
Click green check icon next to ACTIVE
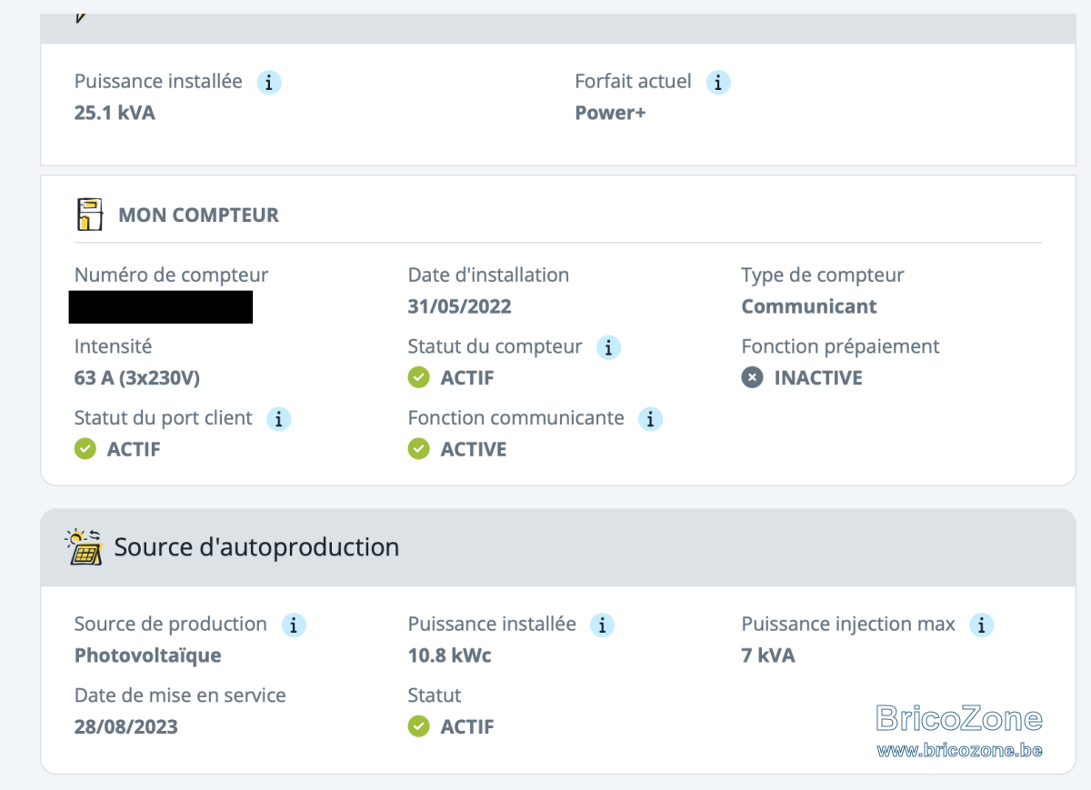tap(418, 449)
